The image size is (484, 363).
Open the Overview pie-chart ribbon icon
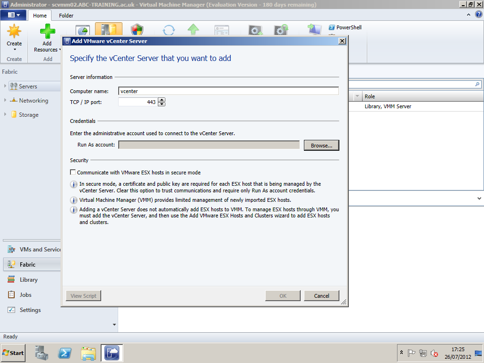tap(83, 31)
